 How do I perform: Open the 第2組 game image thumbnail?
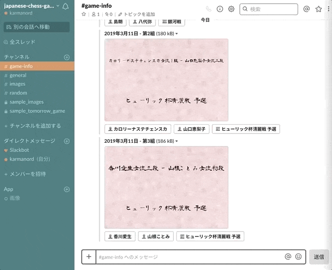[166, 80]
